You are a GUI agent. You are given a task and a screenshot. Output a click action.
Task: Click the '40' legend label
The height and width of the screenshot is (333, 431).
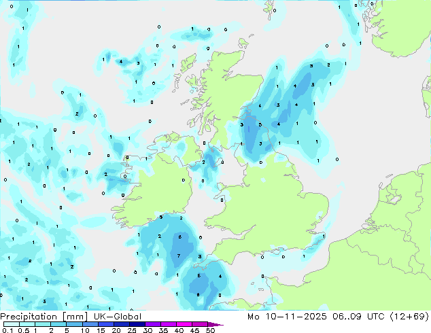tap(179, 330)
